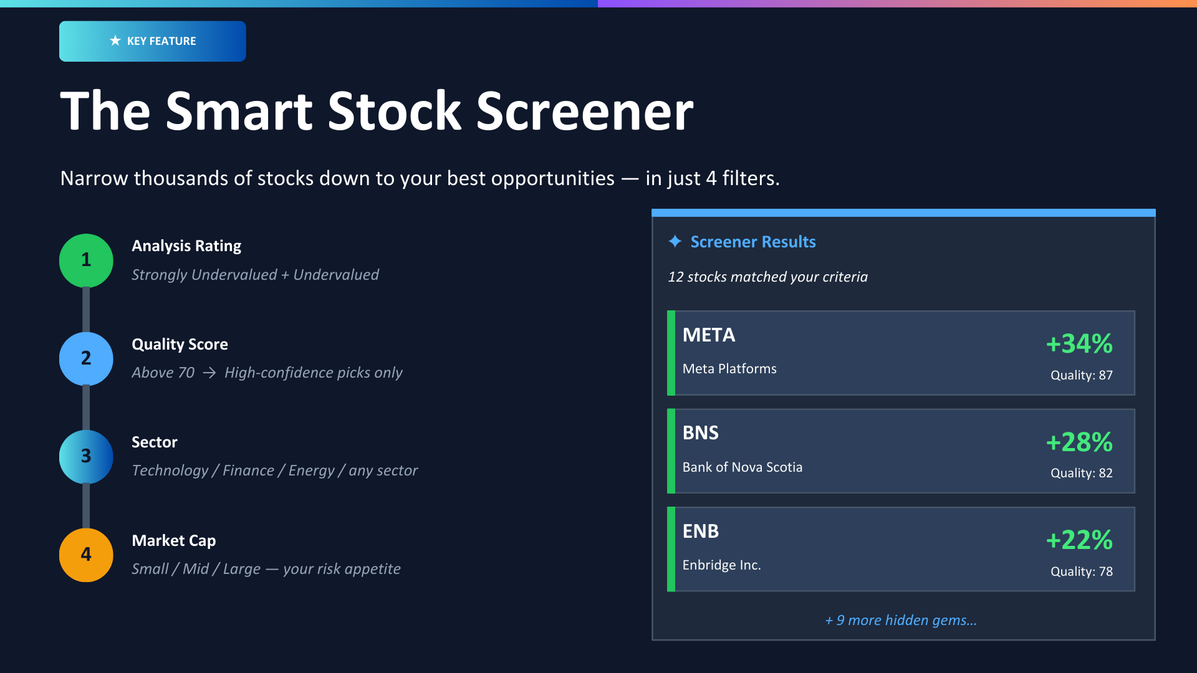Click the orange circle numbered 4
Viewport: 1197px width, 673px height.
(85, 555)
